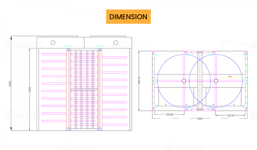This screenshot has width=257, height=150.
Task: Click the base foot of the right pole
Action: point(99,129)
